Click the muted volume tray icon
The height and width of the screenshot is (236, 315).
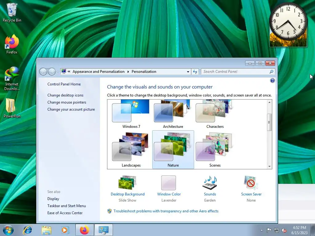tap(284, 230)
